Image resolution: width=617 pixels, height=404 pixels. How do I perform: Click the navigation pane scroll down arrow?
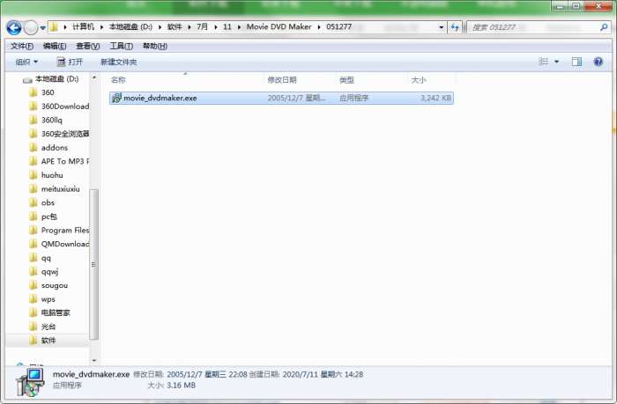click(94, 360)
